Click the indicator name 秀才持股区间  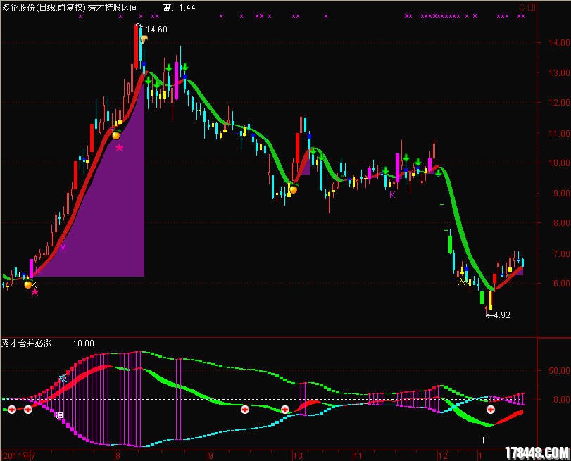pyautogui.click(x=113, y=8)
